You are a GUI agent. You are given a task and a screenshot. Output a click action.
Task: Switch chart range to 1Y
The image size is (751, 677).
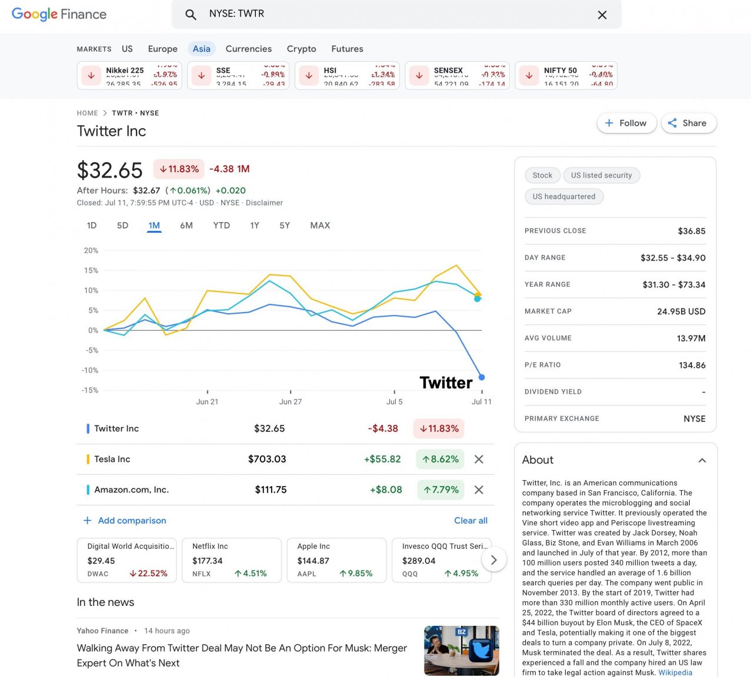coord(255,225)
